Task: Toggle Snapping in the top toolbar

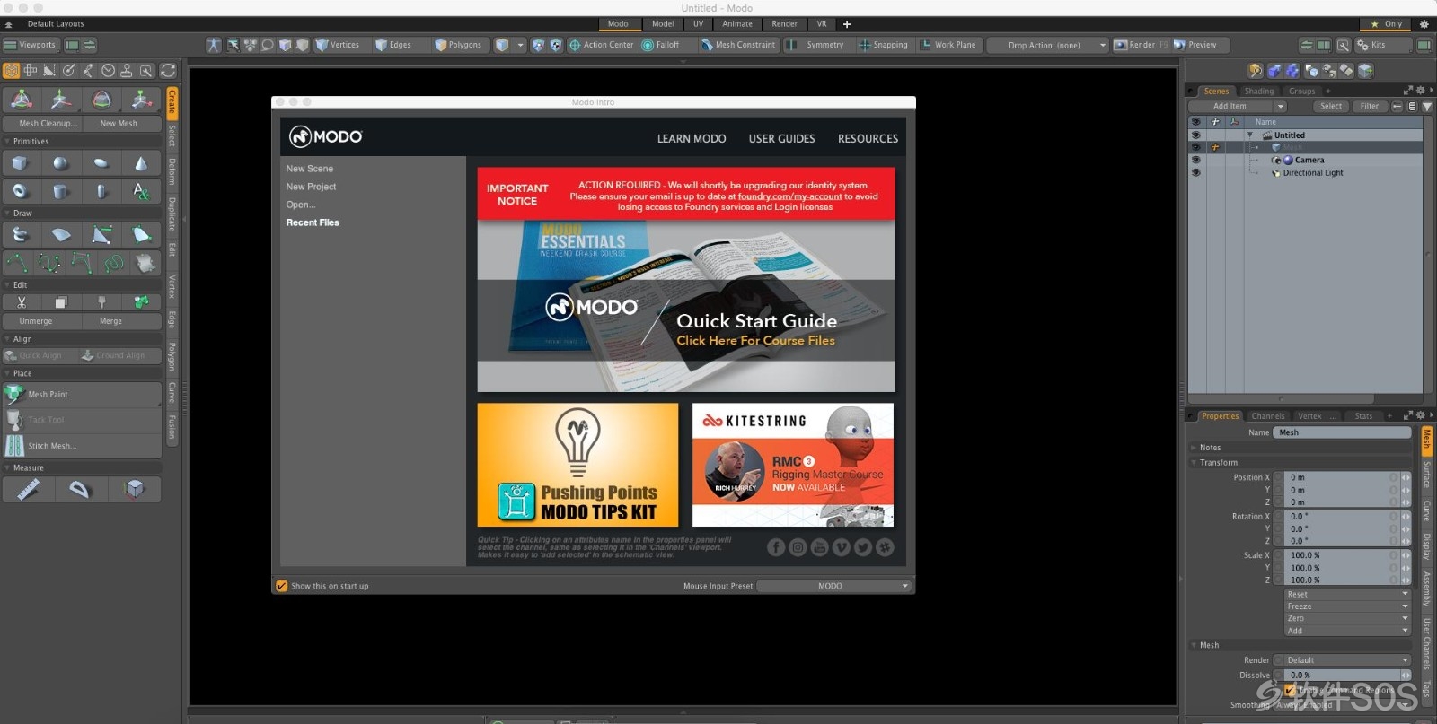Action: pyautogui.click(x=884, y=45)
